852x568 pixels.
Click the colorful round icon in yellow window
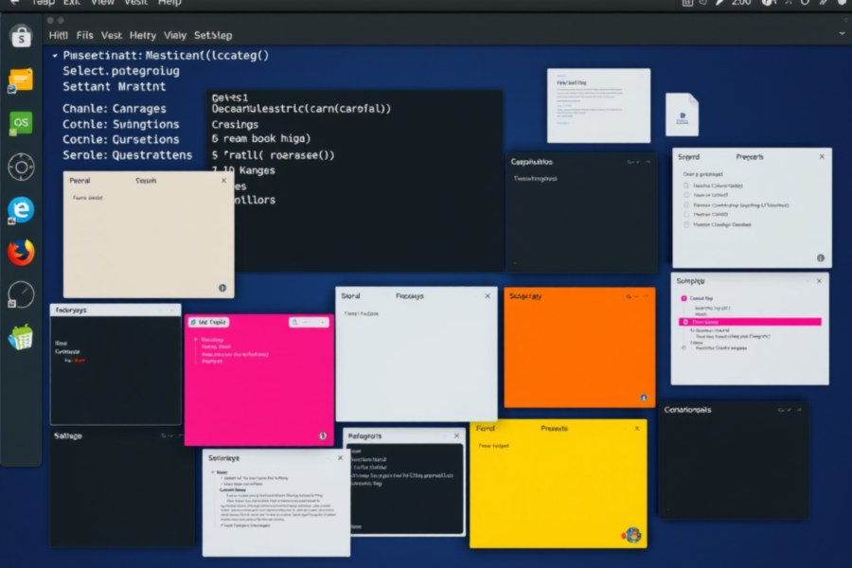click(632, 536)
